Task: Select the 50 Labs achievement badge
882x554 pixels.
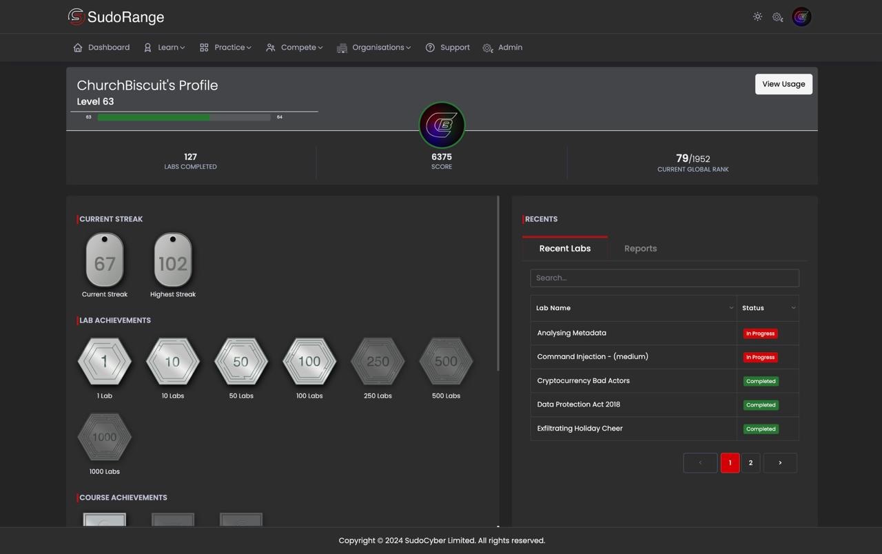Action: click(x=241, y=361)
